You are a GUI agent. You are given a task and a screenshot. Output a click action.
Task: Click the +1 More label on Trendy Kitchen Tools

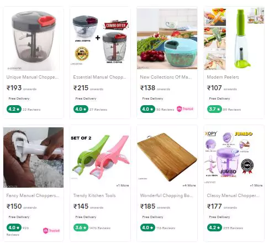tap(123, 185)
